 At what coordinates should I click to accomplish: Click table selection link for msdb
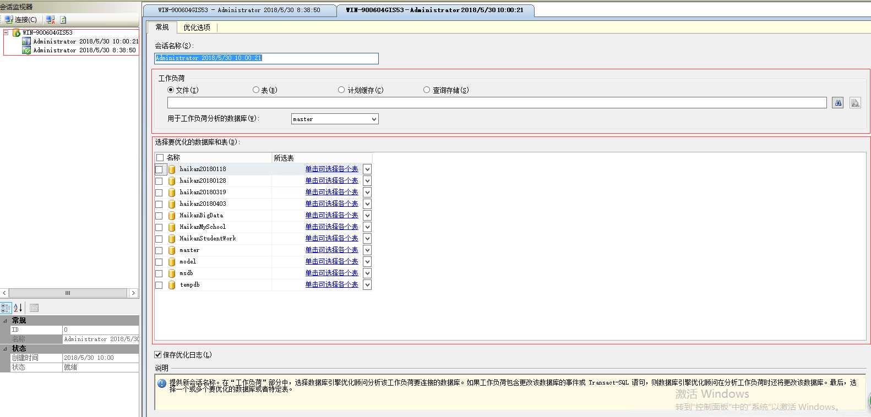(x=331, y=273)
